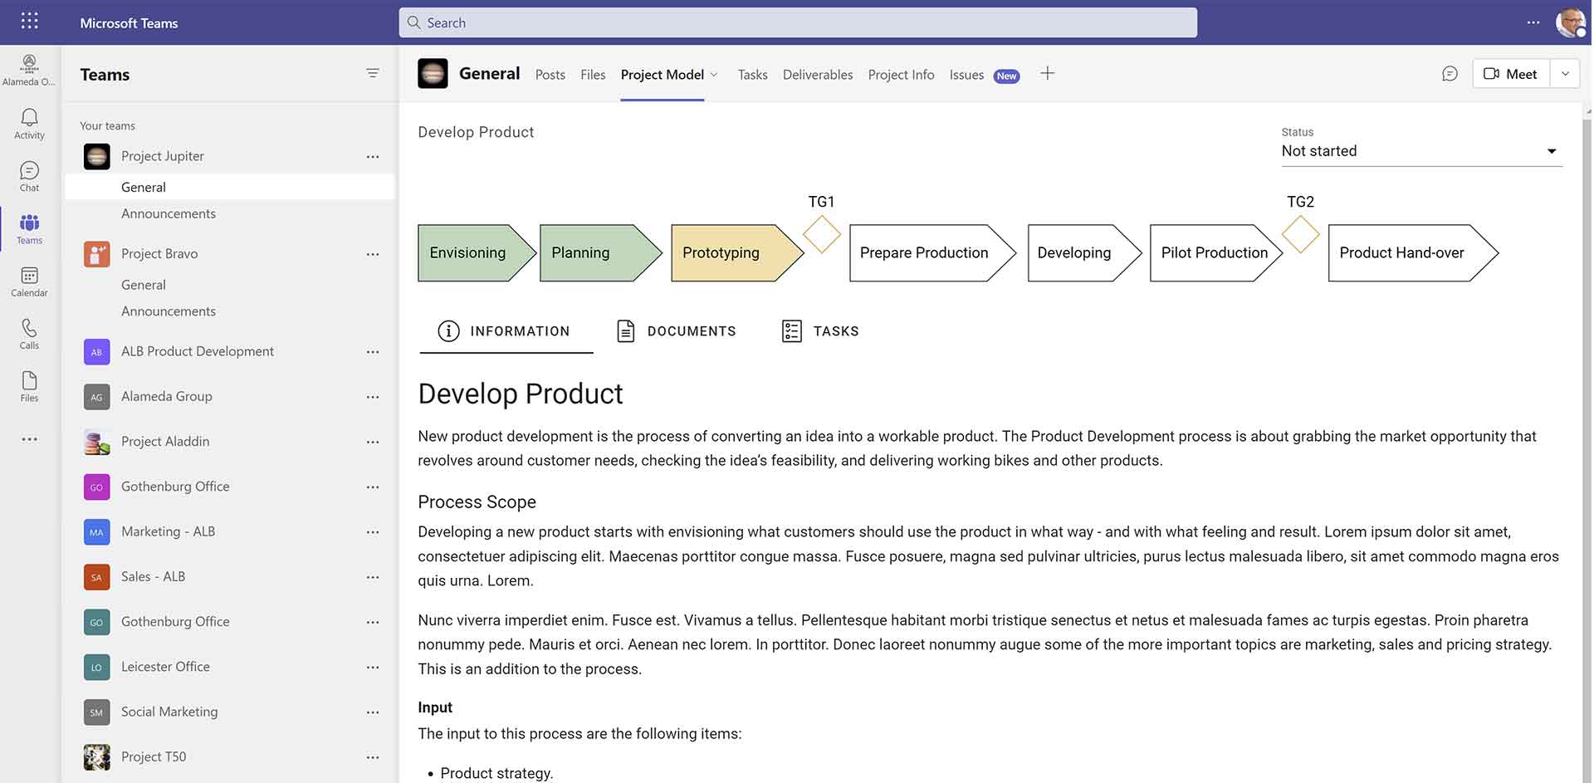Screen dimensions: 1594x783
Task: Open the Chat icon in sidebar
Action: [29, 176]
